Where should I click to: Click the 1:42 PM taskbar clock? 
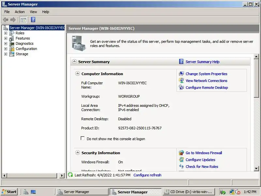coord(250,192)
